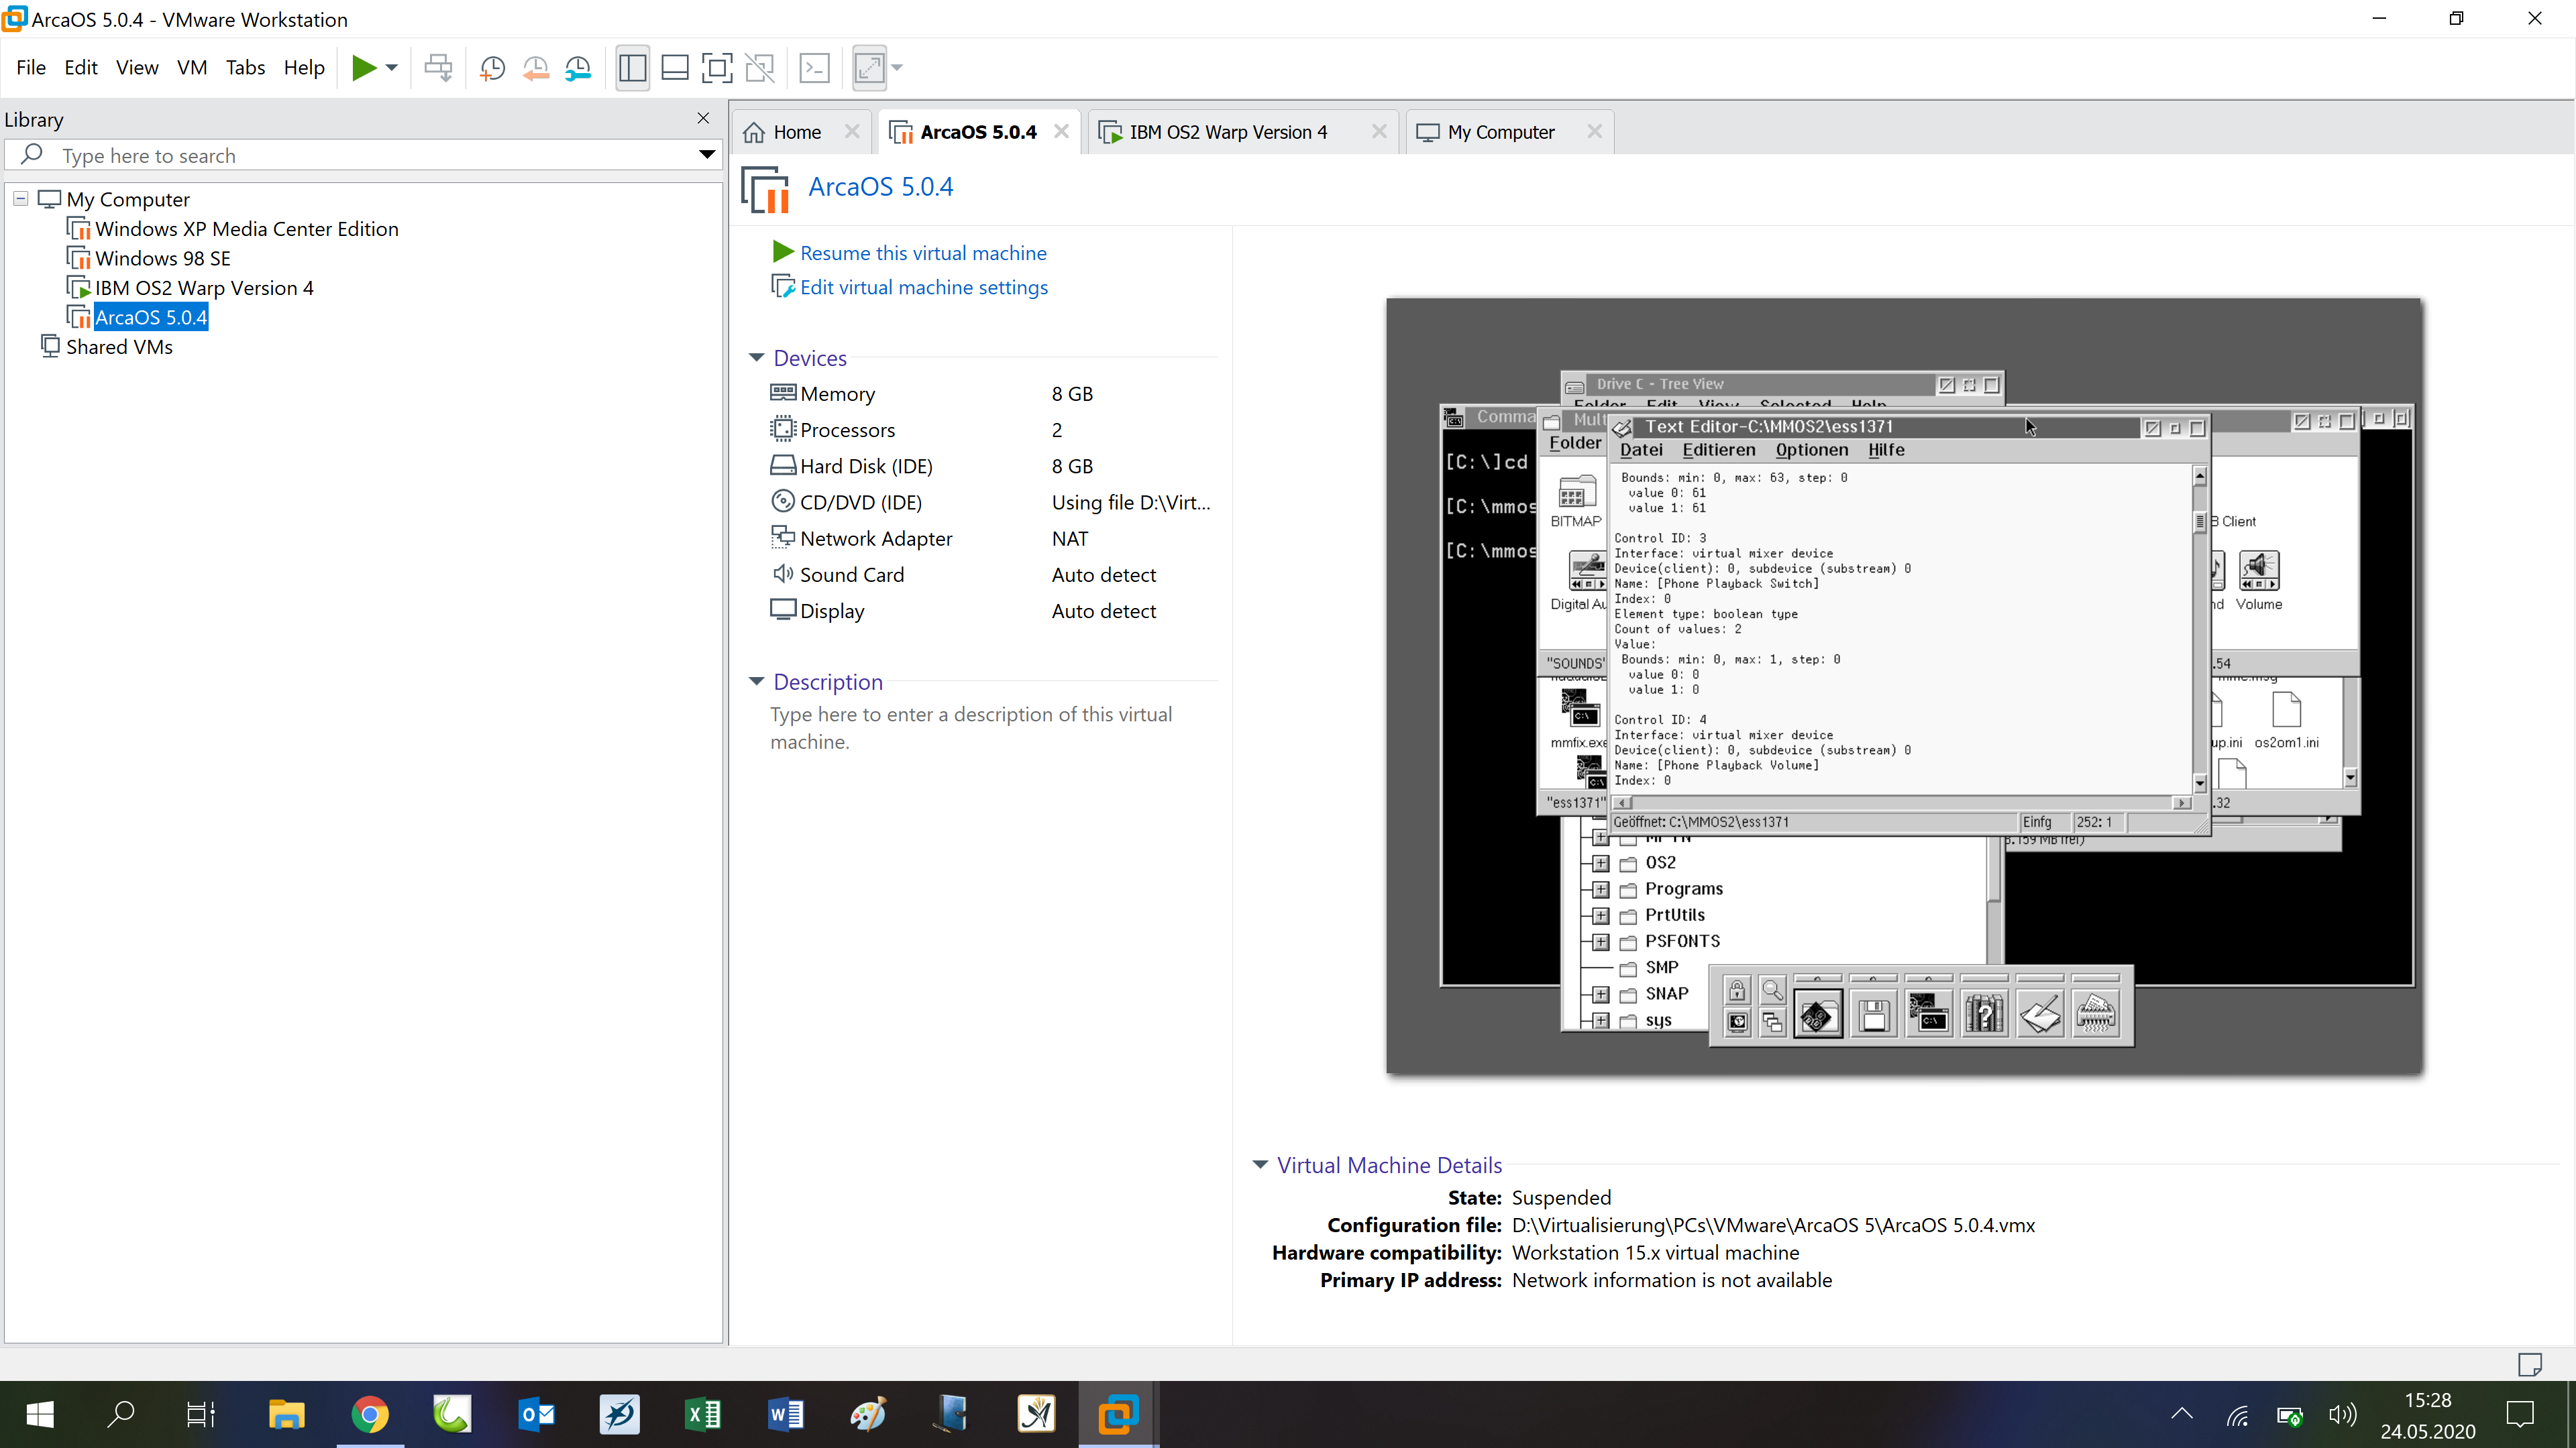Select Windows 98 SE in the library

[162, 258]
